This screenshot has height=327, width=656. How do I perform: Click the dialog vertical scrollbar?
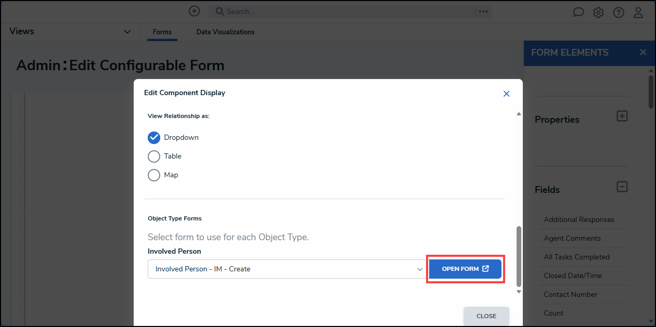point(518,256)
